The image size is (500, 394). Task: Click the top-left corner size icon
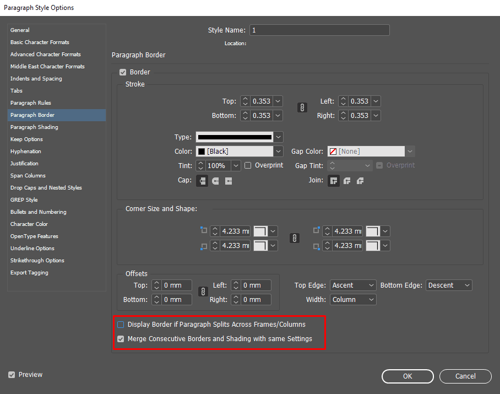[204, 230]
